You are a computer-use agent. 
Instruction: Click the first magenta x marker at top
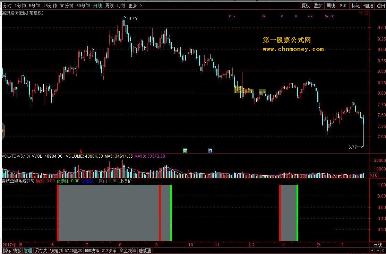click(230, 16)
